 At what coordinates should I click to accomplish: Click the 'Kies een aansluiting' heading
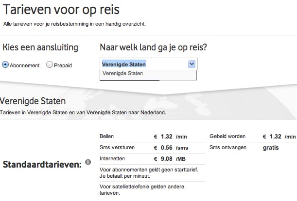coord(40,47)
